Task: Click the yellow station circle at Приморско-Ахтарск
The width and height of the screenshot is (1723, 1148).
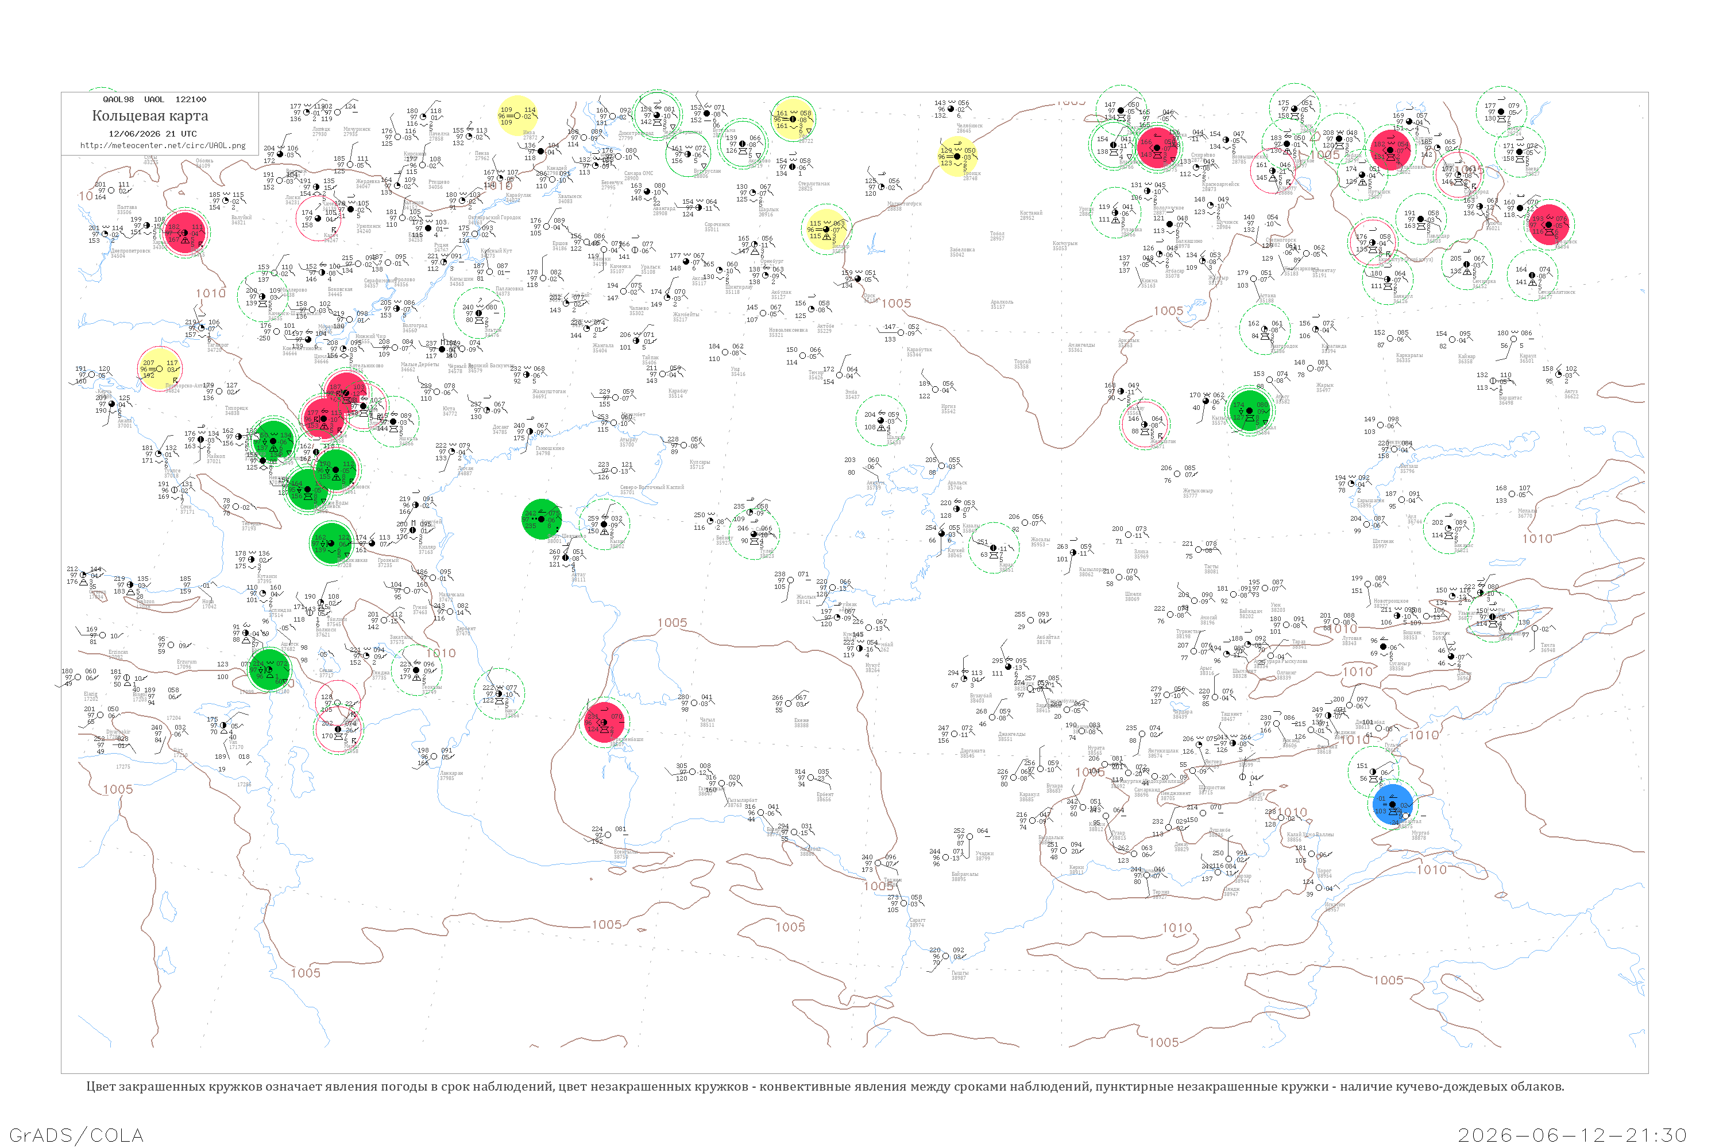Action: click(159, 369)
